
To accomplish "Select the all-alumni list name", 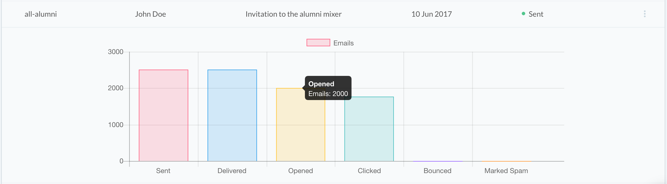I will pyautogui.click(x=41, y=14).
